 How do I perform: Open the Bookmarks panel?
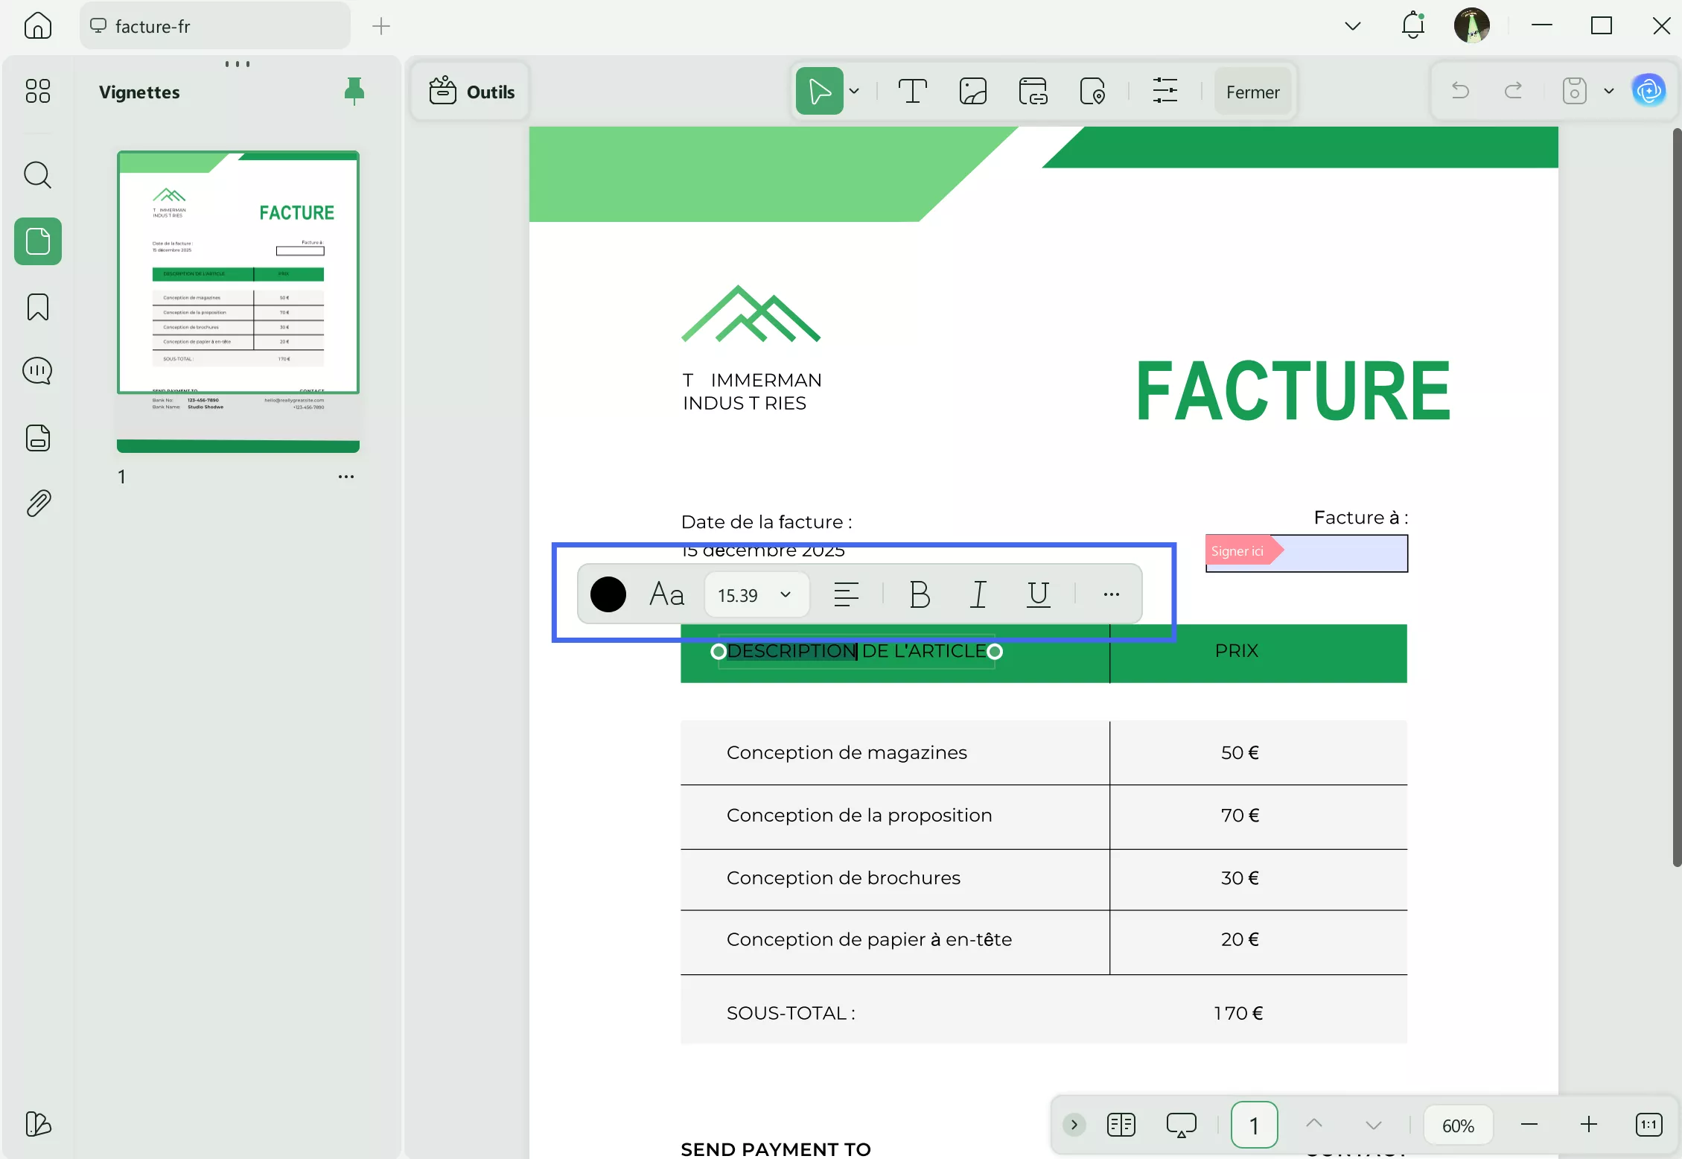click(x=37, y=307)
